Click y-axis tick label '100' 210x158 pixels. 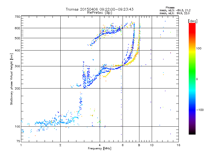pos(17,126)
